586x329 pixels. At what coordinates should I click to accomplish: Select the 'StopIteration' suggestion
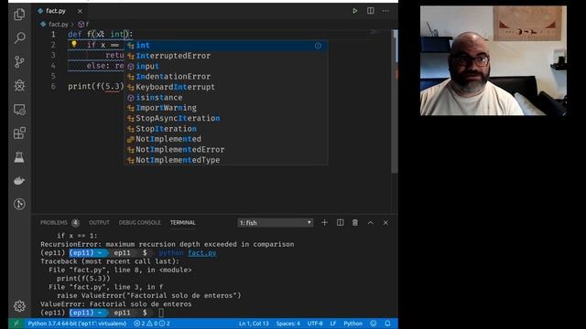pyautogui.click(x=226, y=129)
